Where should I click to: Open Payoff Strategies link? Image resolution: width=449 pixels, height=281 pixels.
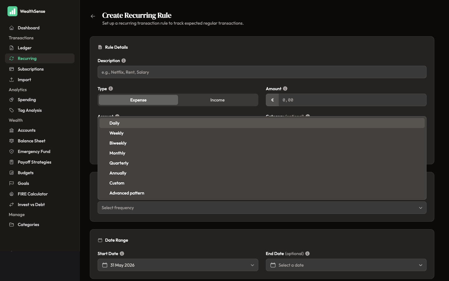coord(40,162)
